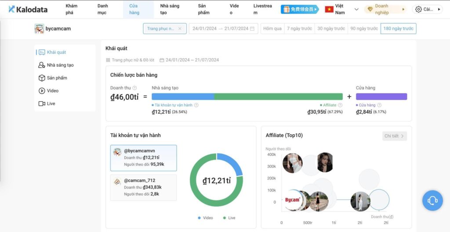Open the customer support headset button
The width and height of the screenshot is (450, 232).
(x=432, y=200)
